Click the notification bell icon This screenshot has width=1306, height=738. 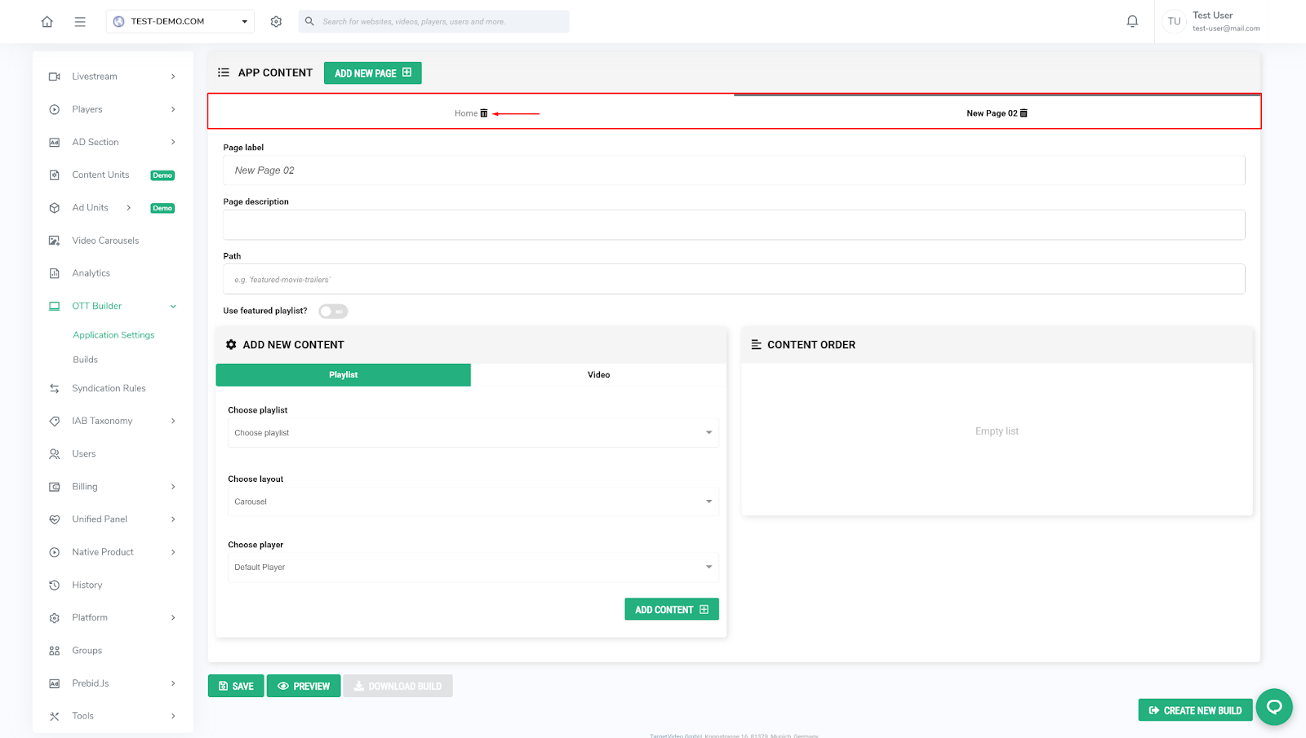click(1132, 22)
